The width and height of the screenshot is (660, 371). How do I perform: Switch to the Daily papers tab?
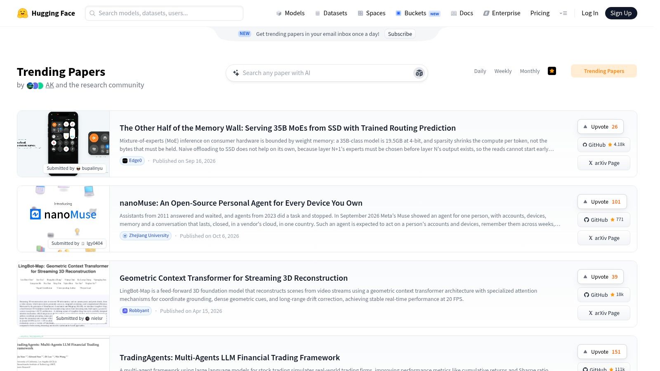tap(480, 71)
